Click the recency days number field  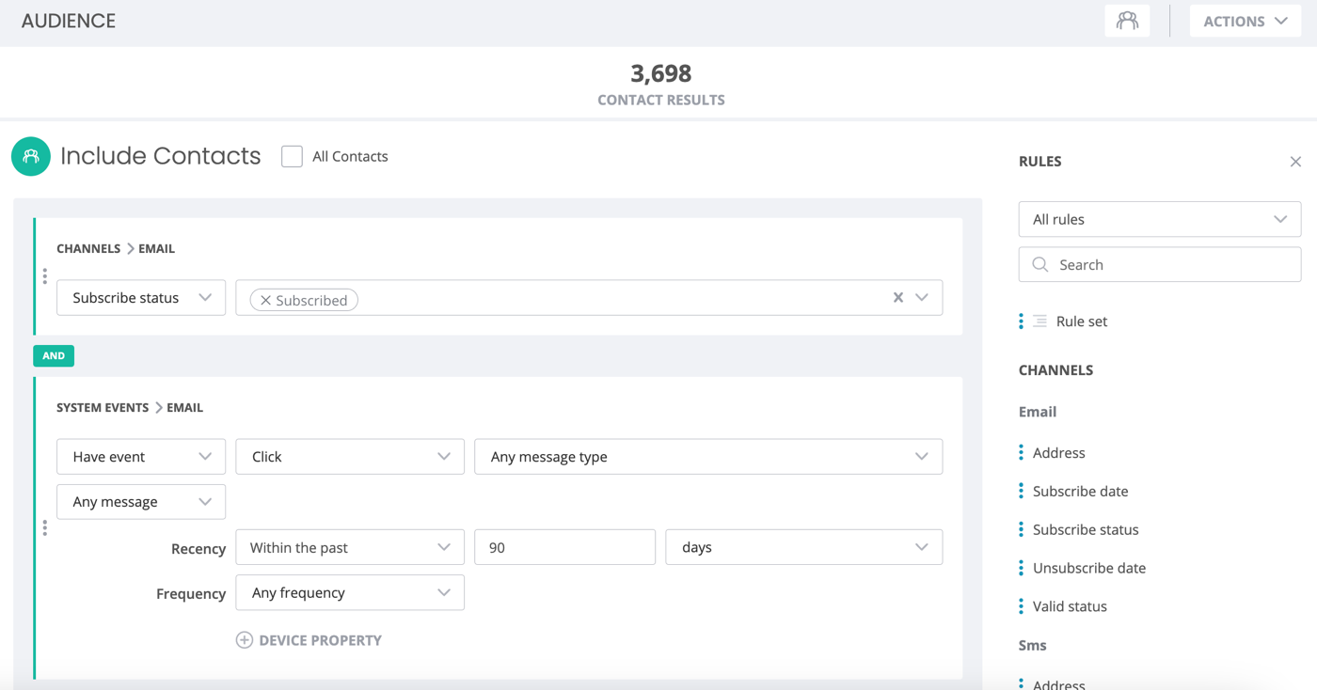564,547
